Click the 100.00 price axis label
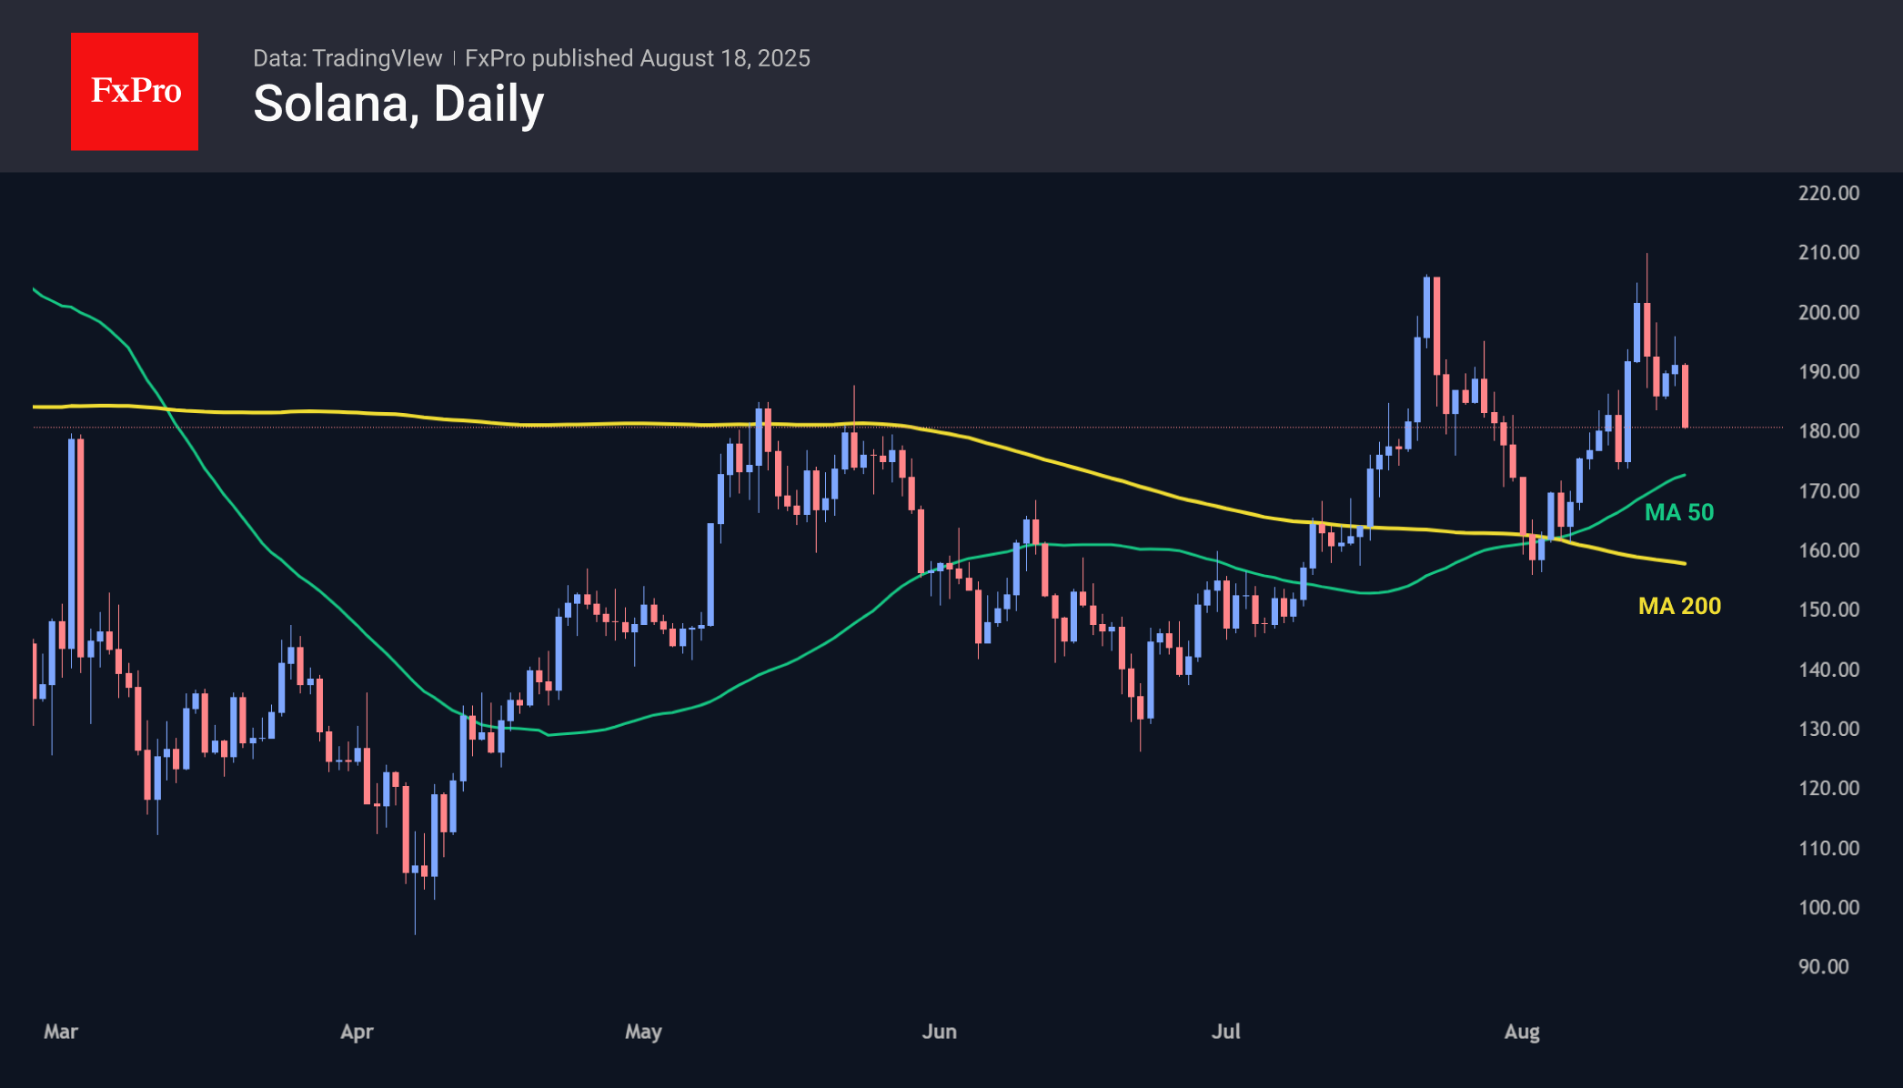Image resolution: width=1903 pixels, height=1088 pixels. [x=1828, y=907]
